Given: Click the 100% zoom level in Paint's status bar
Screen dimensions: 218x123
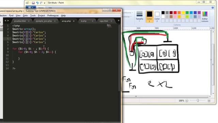Looking at the screenshot, I should (x=181, y=100).
